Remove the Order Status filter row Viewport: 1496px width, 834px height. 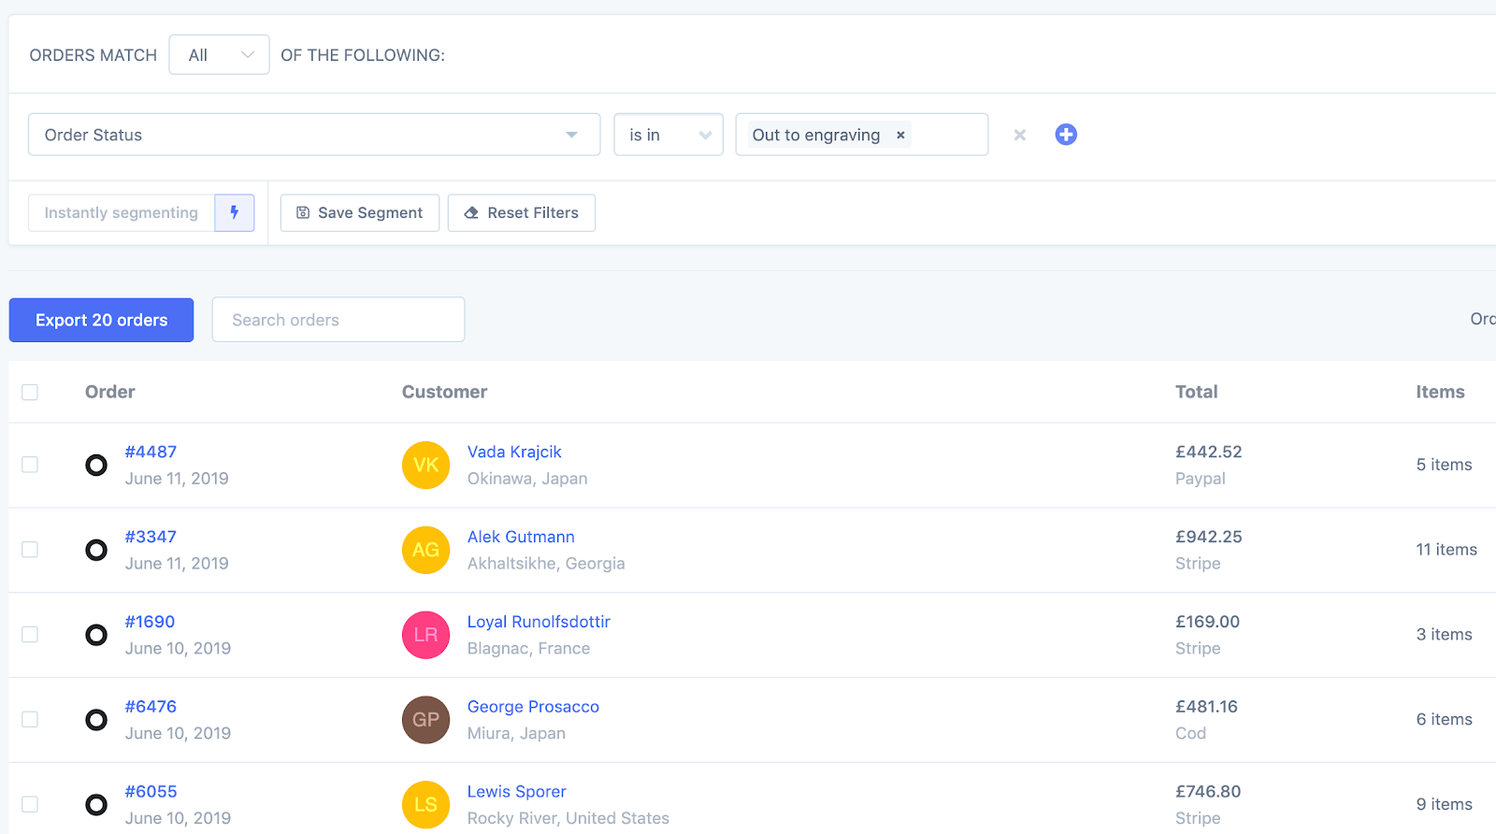click(1019, 136)
